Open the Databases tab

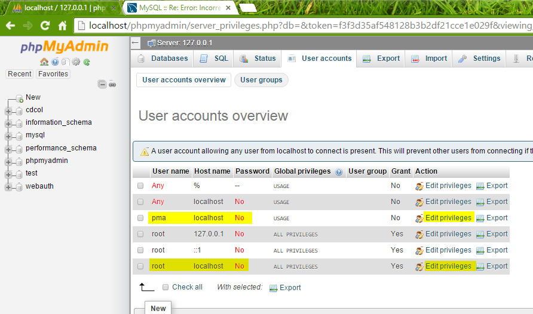[x=163, y=59]
